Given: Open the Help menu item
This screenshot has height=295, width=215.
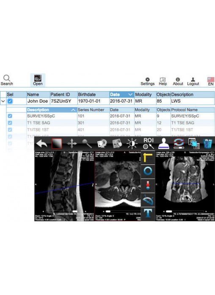Looking at the screenshot, I should [163, 81].
